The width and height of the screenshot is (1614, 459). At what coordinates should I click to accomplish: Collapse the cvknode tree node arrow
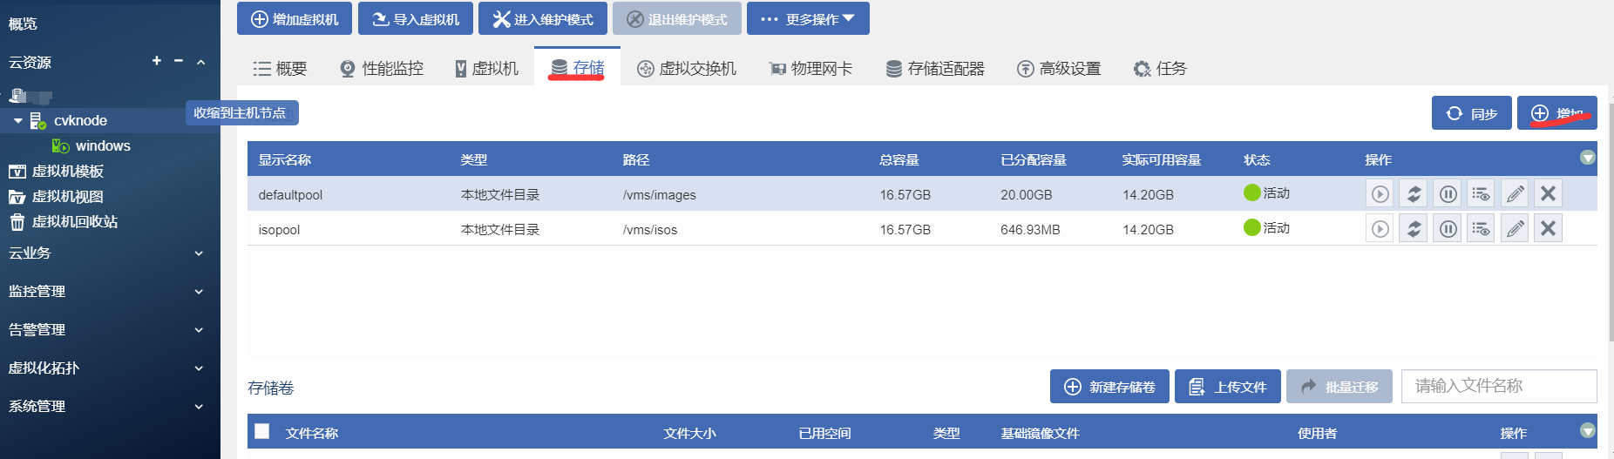pos(17,121)
